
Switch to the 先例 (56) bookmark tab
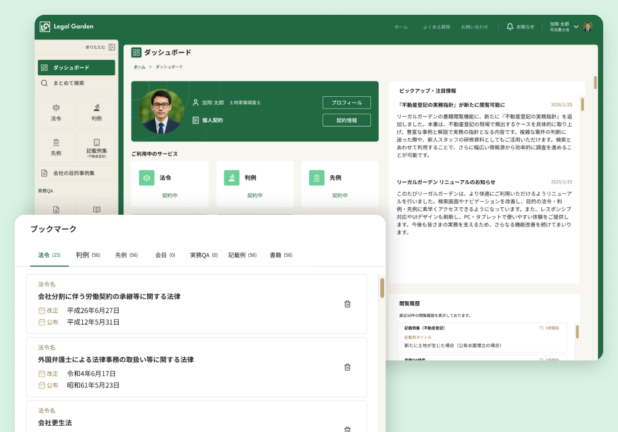click(x=127, y=255)
